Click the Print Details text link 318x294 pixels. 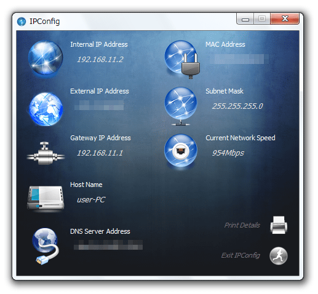point(242,225)
